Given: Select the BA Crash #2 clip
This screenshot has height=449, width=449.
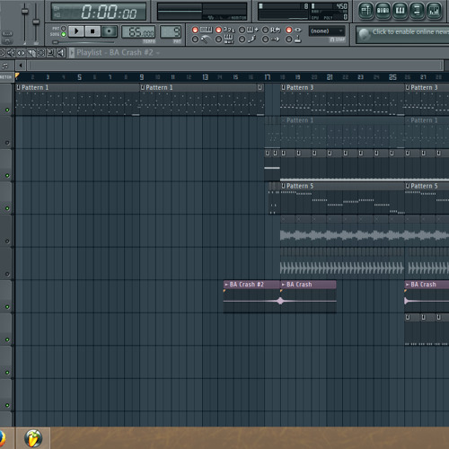Looking at the screenshot, I should coord(251,296).
